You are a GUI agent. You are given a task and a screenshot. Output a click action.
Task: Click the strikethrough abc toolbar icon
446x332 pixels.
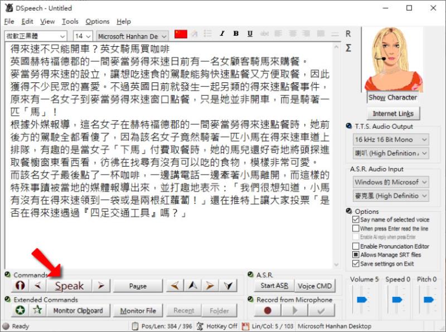264,34
